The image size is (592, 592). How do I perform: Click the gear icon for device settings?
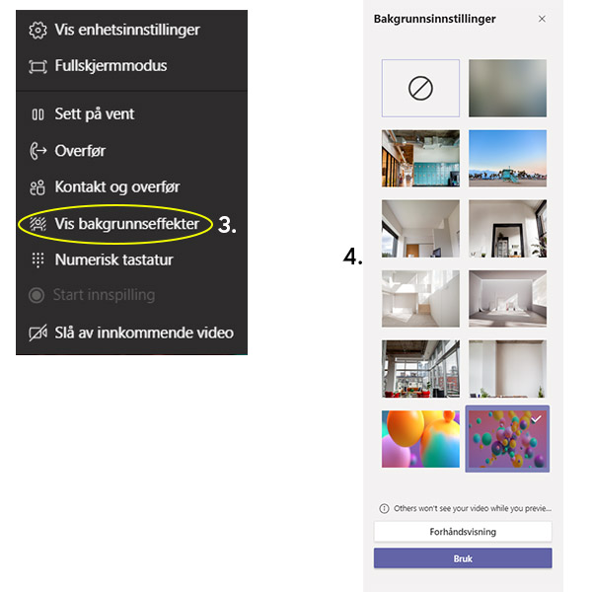click(37, 31)
